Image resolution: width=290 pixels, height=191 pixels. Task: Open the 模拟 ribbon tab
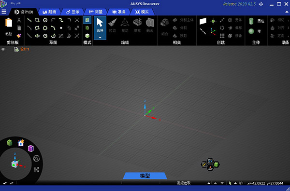tap(142, 12)
